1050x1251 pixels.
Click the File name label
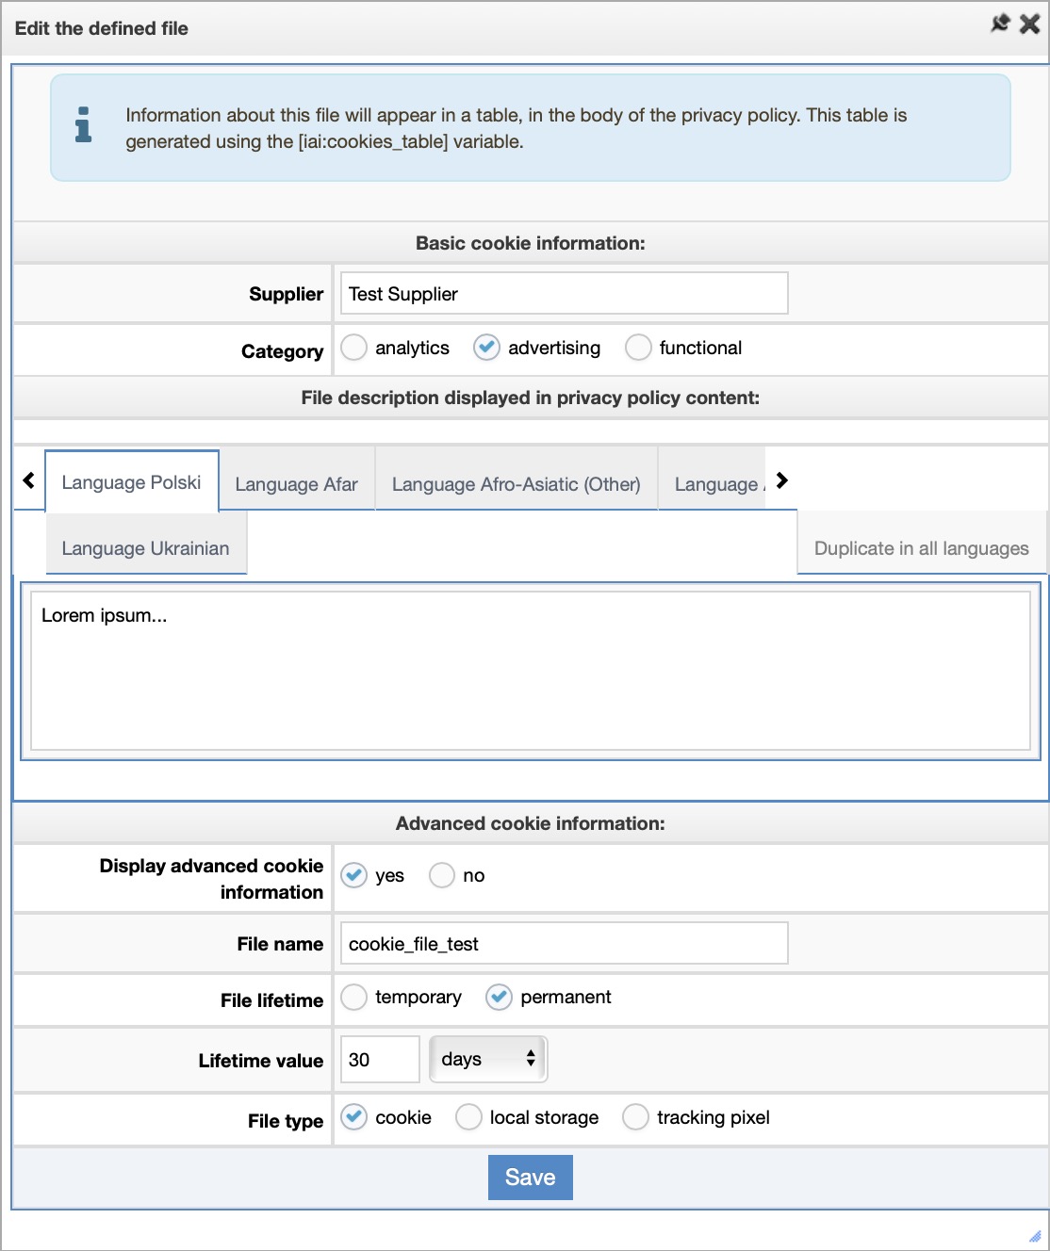[280, 944]
